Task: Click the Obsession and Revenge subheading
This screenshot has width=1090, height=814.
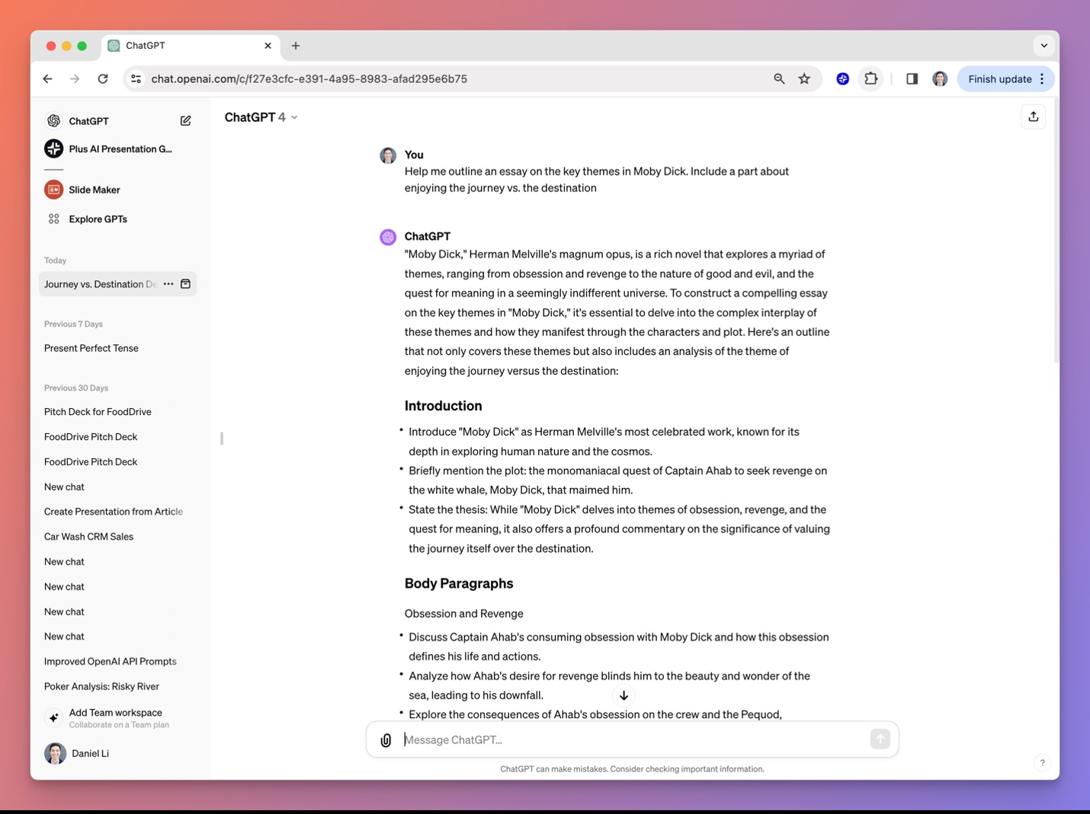Action: [x=463, y=614]
